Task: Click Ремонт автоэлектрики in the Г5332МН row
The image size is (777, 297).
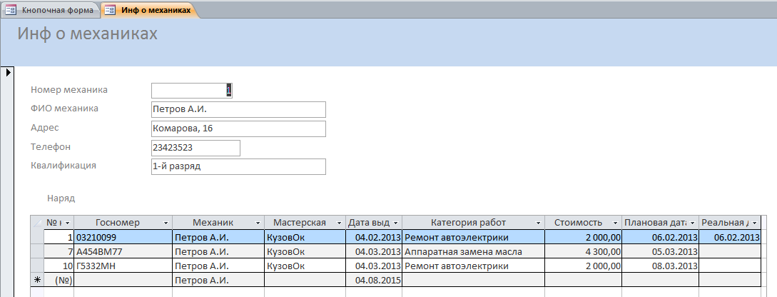Action: 473,266
